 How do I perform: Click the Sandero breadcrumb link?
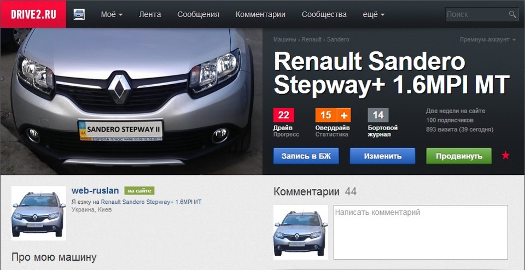(x=338, y=39)
